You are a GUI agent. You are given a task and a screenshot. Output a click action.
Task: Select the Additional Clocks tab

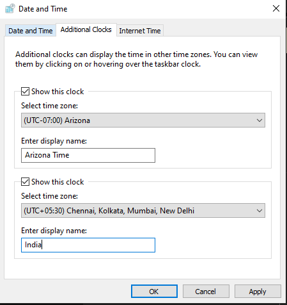86,29
